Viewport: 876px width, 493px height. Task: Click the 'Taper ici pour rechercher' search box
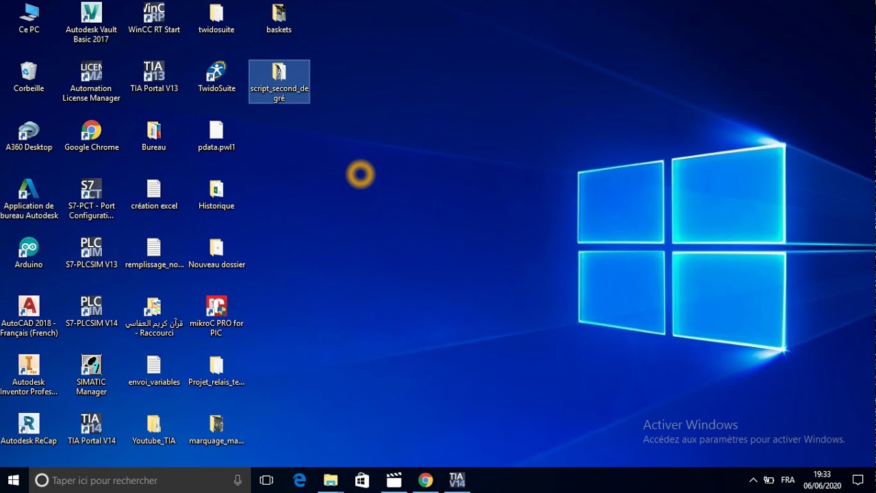139,480
